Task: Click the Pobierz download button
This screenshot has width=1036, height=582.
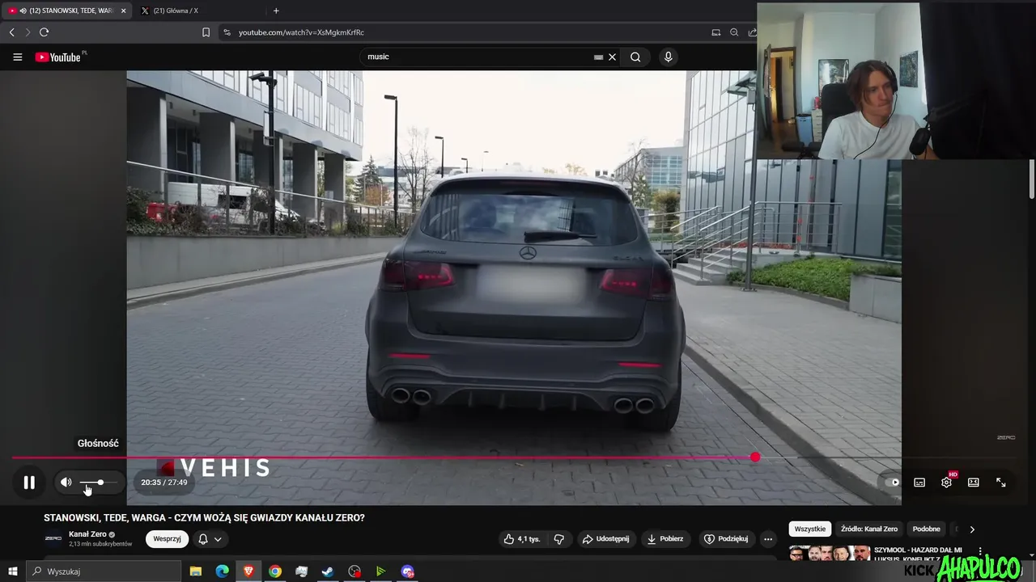Action: coord(665,539)
